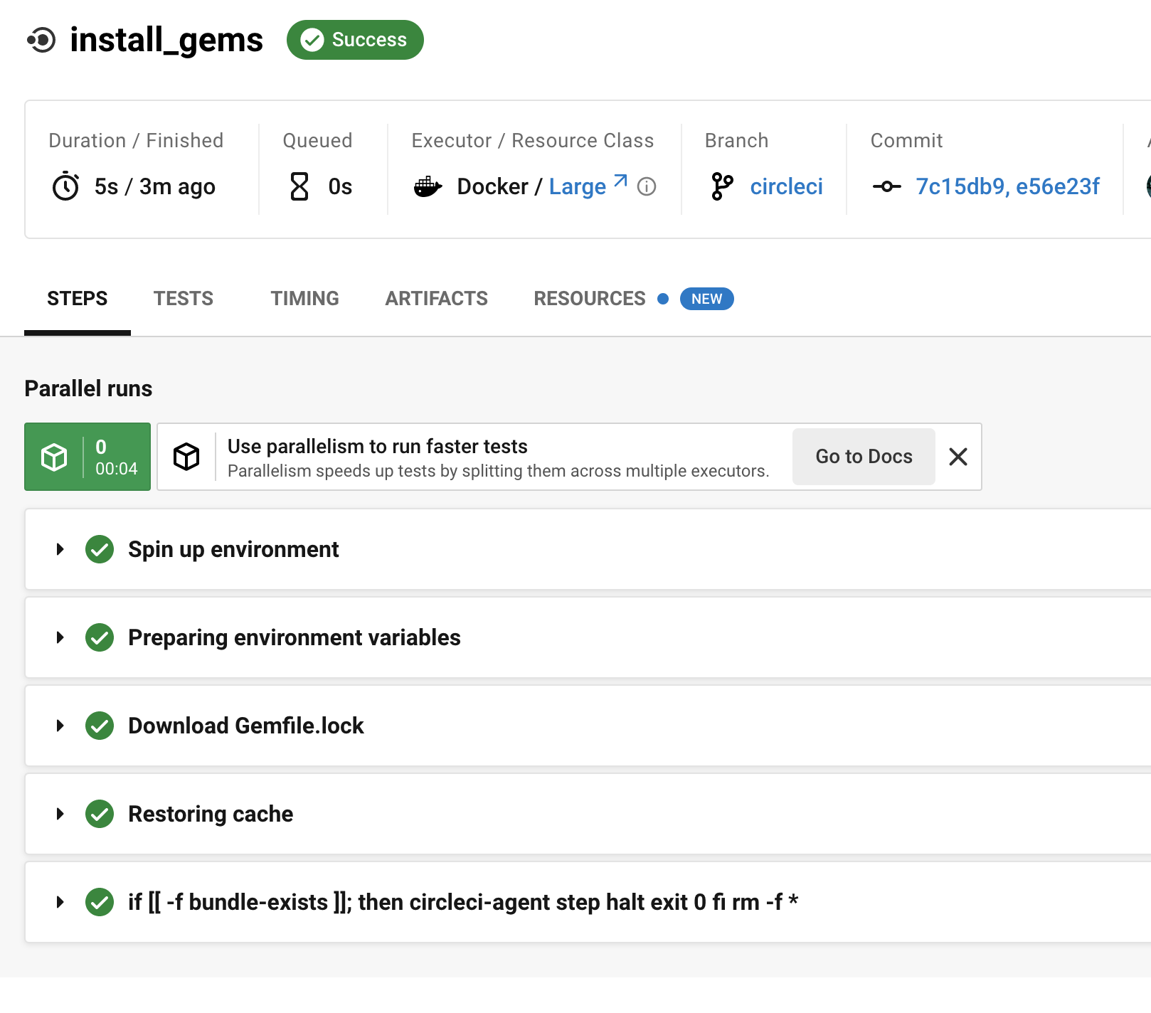Click the job icon beside install_gems title
This screenshot has width=1151, height=1013.
tap(41, 40)
